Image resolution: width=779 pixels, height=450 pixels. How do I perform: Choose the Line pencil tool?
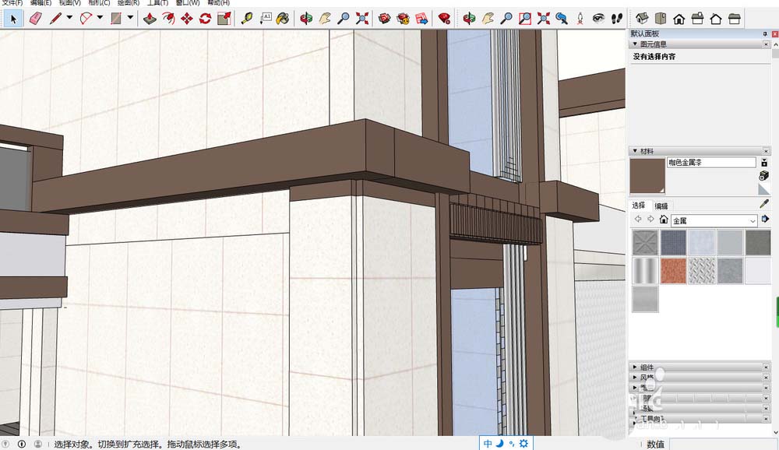click(55, 19)
